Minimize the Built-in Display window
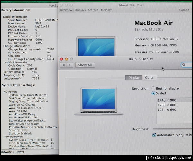The height and width of the screenshot is (161, 193). pyautogui.click(x=67, y=59)
